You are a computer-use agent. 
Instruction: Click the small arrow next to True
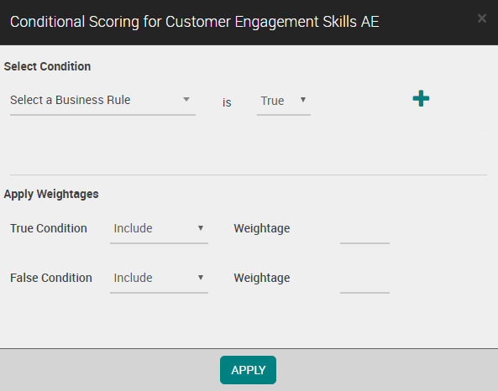click(303, 100)
